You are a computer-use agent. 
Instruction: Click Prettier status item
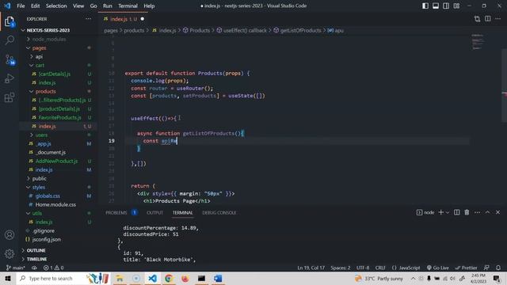[466, 268]
